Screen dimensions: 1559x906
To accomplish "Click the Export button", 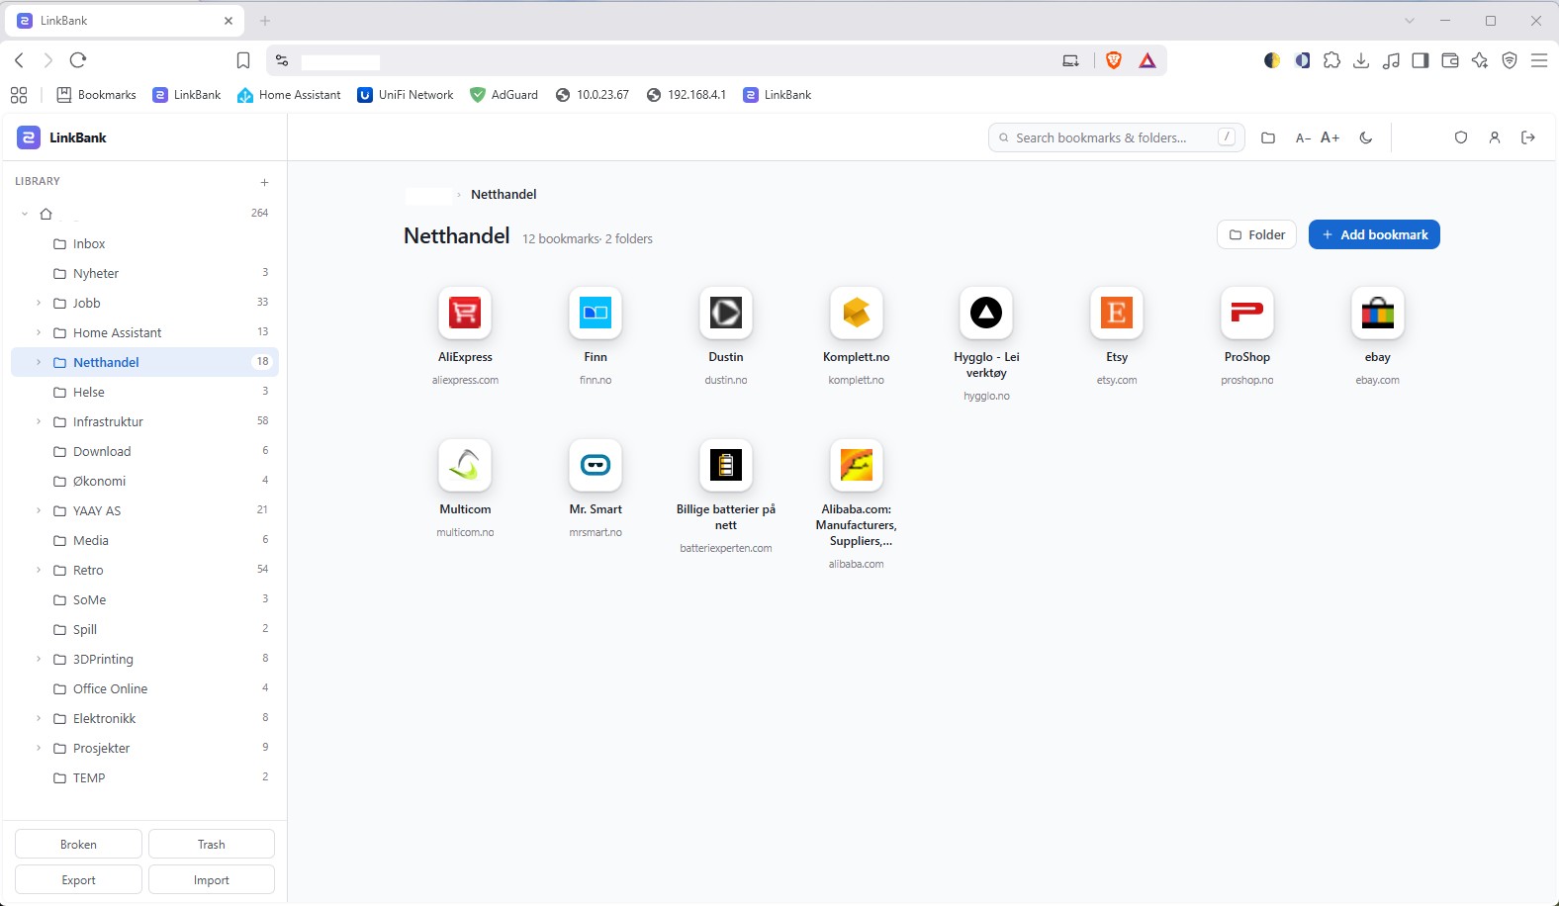I will coord(78,880).
